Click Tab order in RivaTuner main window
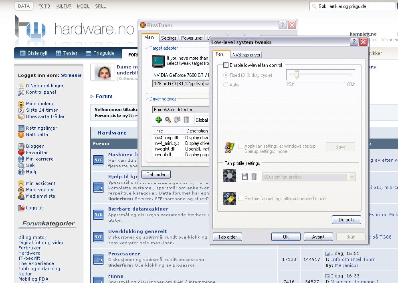This screenshot has width=398, height=283. (156, 174)
